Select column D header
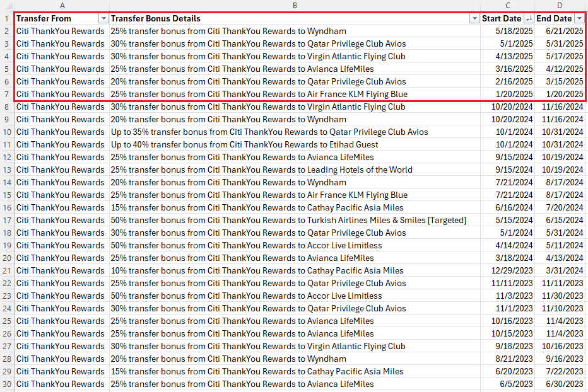Viewport: 588px width, 392px height. 560,6
